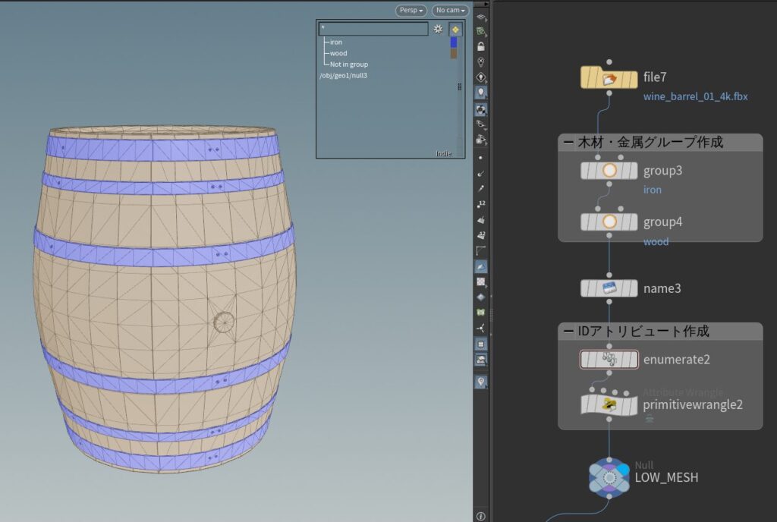Select the primitivewrangle2 node icon
777x522 pixels.
click(609, 404)
